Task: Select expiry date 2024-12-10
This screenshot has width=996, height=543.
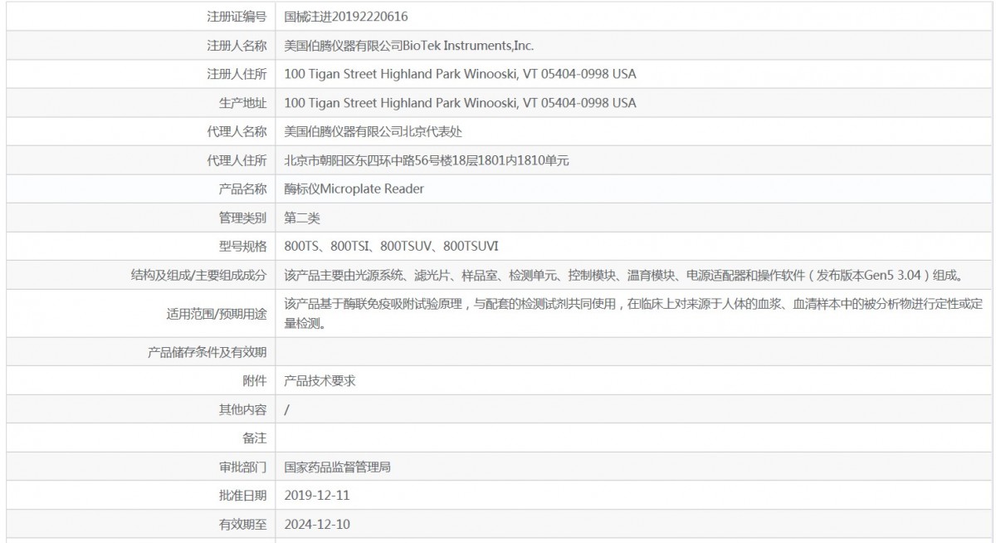Action: coord(317,525)
